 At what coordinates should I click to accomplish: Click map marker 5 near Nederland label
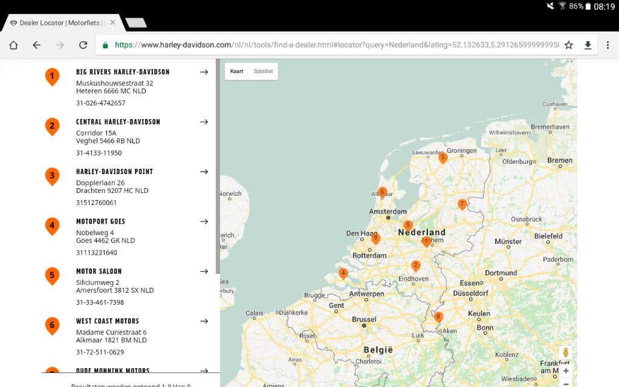(408, 226)
